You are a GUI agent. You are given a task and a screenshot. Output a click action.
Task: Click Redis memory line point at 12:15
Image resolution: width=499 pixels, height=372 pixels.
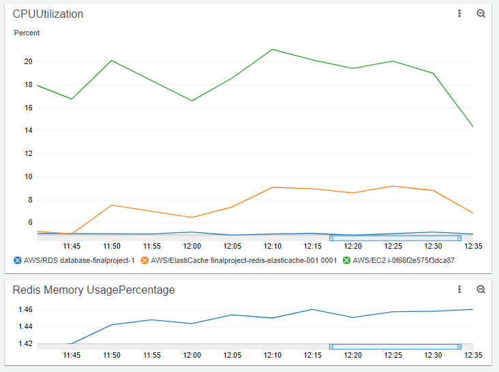pos(312,309)
